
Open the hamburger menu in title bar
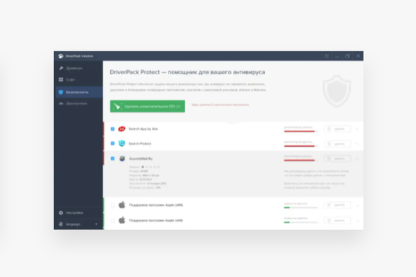[327, 55]
